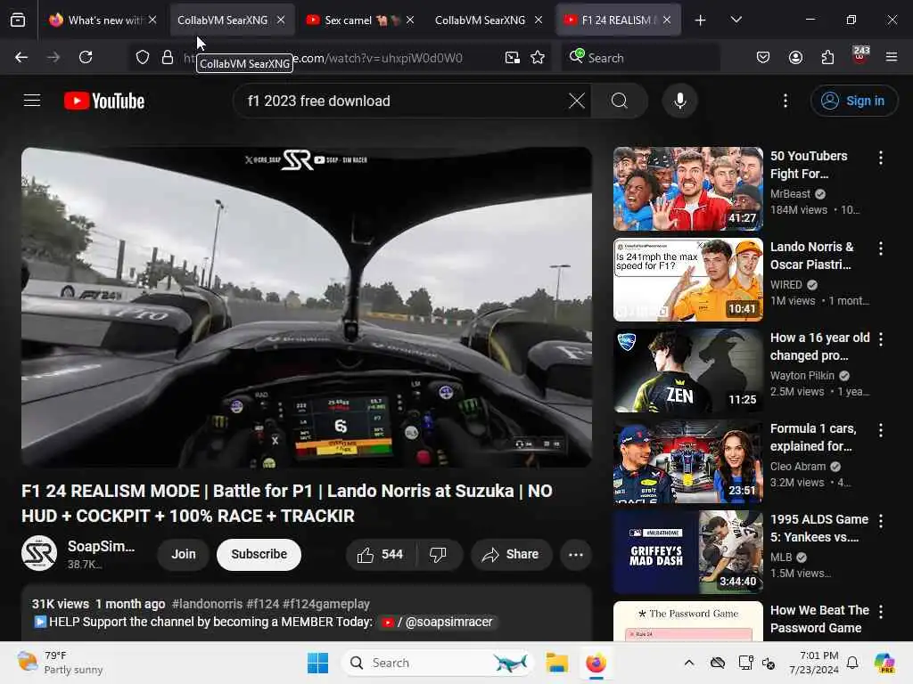Screen dimensions: 913x684
Task: Open options for 1995 ALDS Game 5 video
Action: 880,520
